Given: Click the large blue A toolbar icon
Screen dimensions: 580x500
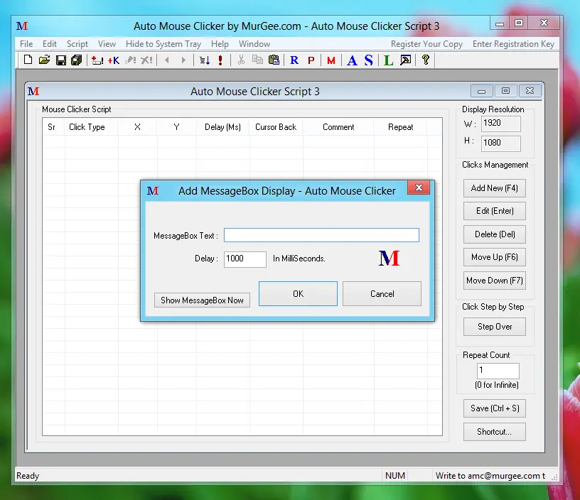Looking at the screenshot, I should (352, 60).
